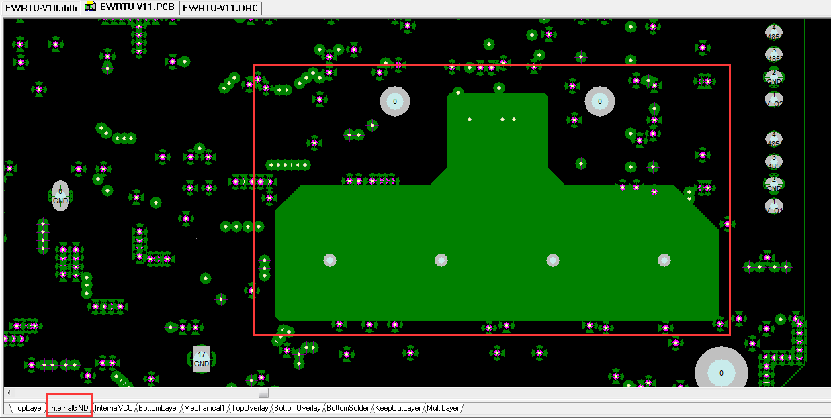Switch to the TopOverlay layer
The height and width of the screenshot is (418, 831).
pos(250,408)
